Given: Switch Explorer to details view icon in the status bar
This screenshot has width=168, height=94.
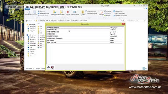Looking at the screenshot, I should pyautogui.click(x=144, y=68).
